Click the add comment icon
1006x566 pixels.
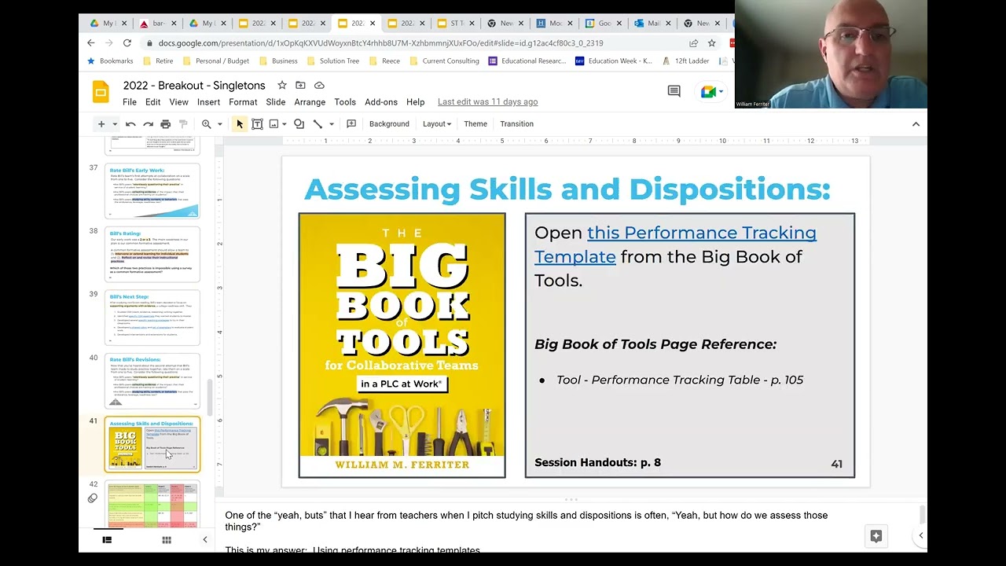pos(351,124)
